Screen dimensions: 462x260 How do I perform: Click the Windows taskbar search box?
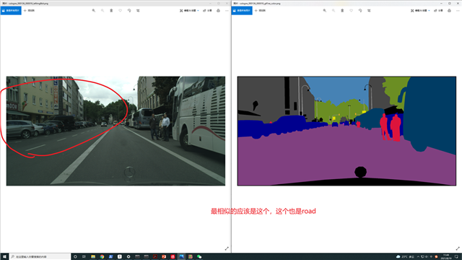pos(40,257)
